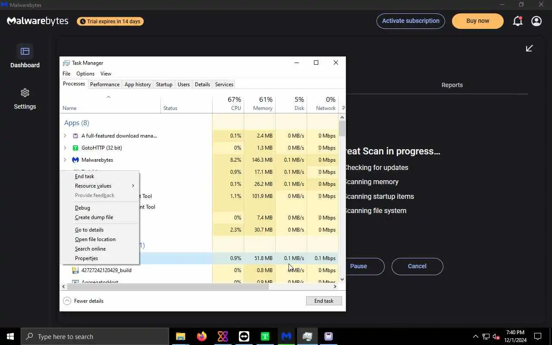
Task: Show hidden system tray icons
Action: coord(476,336)
